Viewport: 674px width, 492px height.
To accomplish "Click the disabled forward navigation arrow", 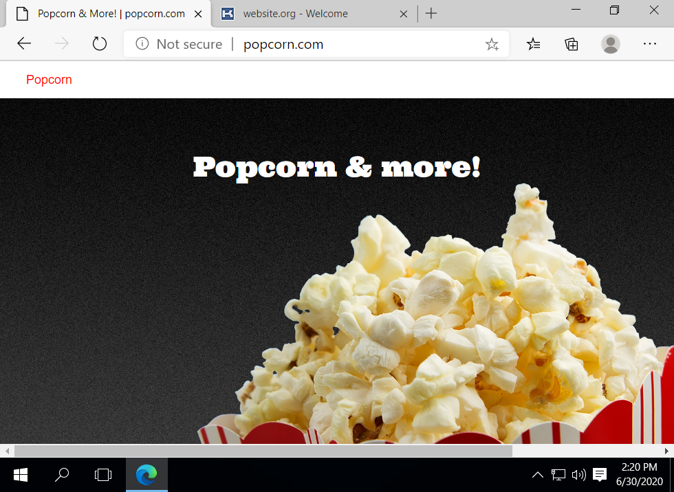I will (x=62, y=43).
